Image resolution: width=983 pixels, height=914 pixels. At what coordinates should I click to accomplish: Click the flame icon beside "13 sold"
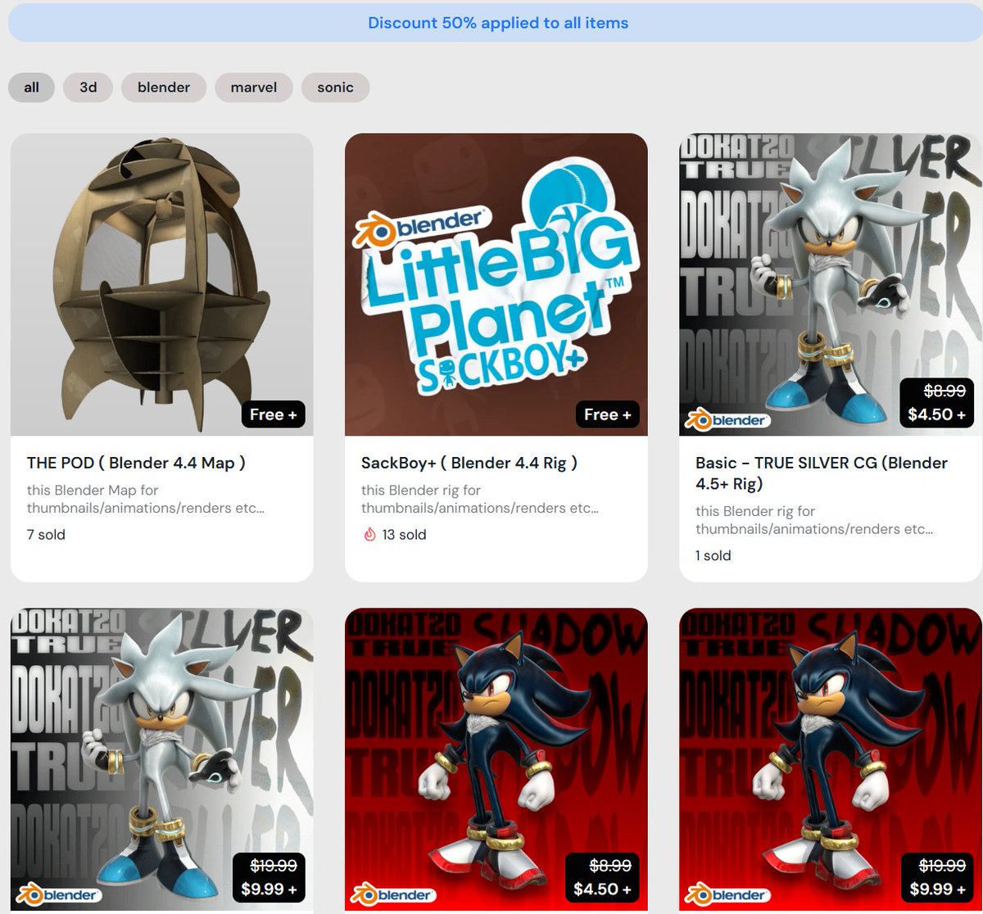pos(369,535)
